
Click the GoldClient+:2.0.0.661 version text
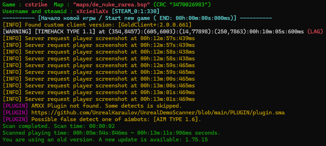coord(155,25)
